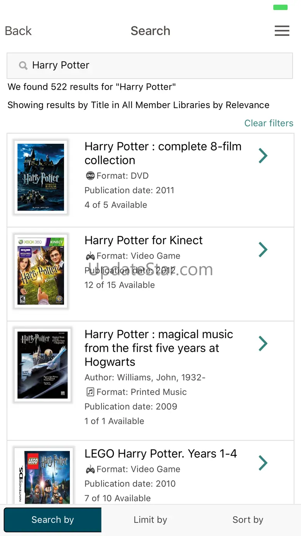Open the hamburger menu icon

282,31
